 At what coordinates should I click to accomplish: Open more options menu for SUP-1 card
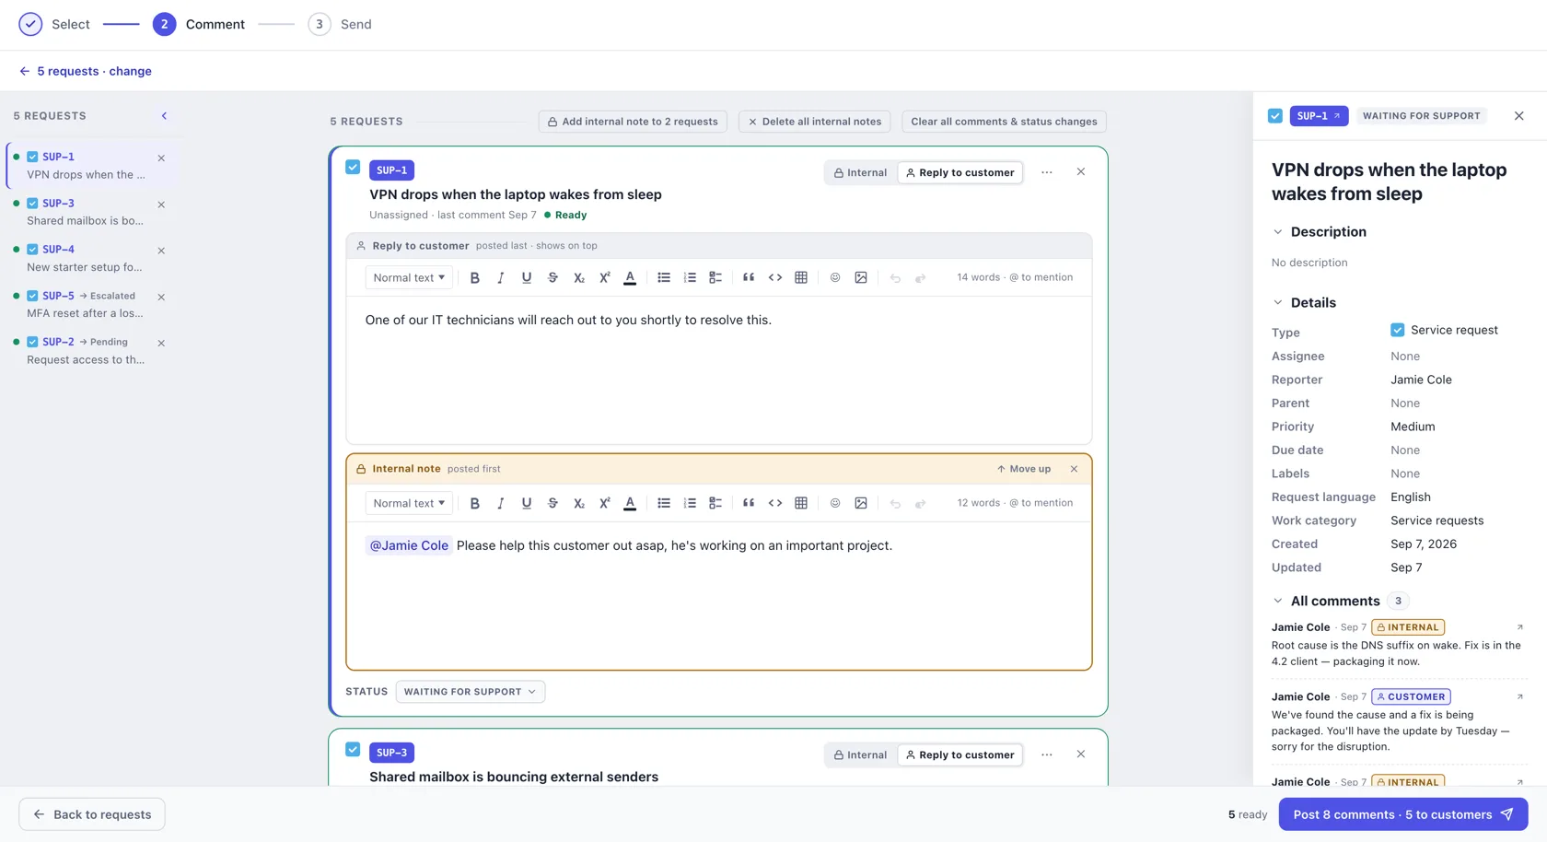click(1047, 172)
